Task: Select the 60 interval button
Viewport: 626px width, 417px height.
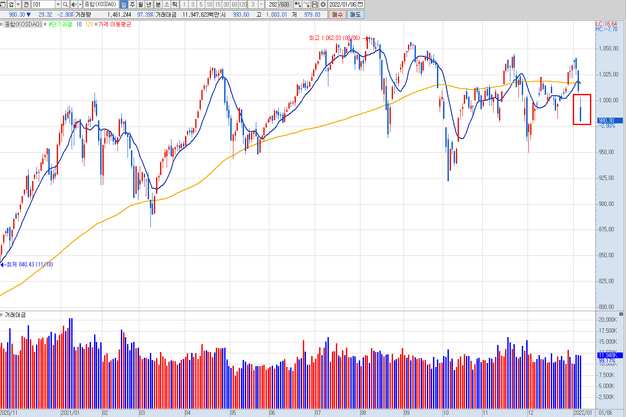Action: coord(234,4)
